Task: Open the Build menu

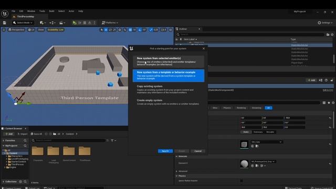Action: (51, 11)
